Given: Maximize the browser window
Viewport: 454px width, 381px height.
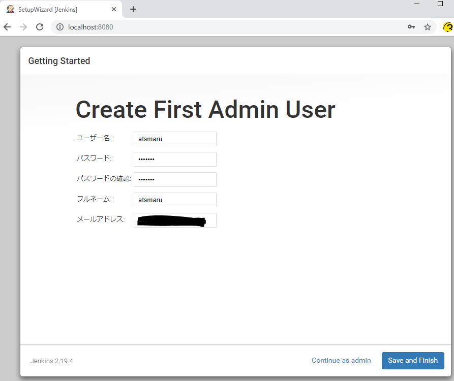Looking at the screenshot, I should point(440,4).
